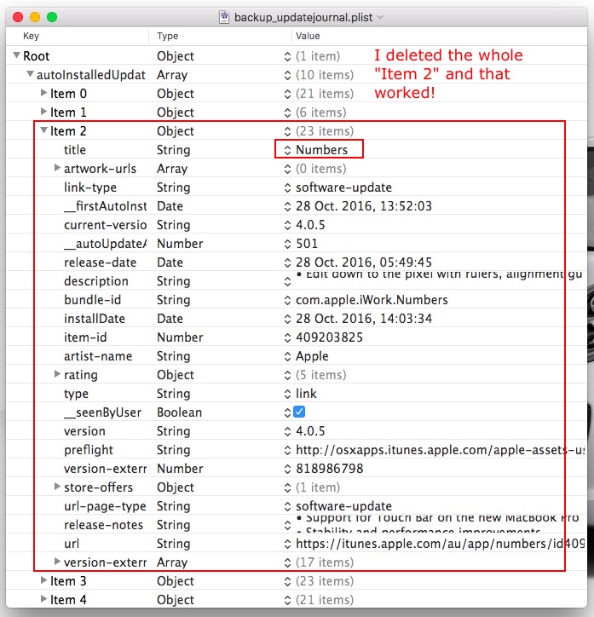594x617 pixels.
Task: Select the (17 items) array value
Action: [325, 562]
